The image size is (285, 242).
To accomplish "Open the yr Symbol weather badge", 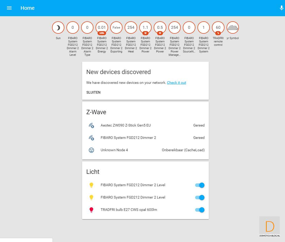I will click(x=233, y=28).
